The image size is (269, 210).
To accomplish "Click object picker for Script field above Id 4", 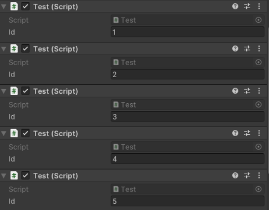I will click(259, 147).
